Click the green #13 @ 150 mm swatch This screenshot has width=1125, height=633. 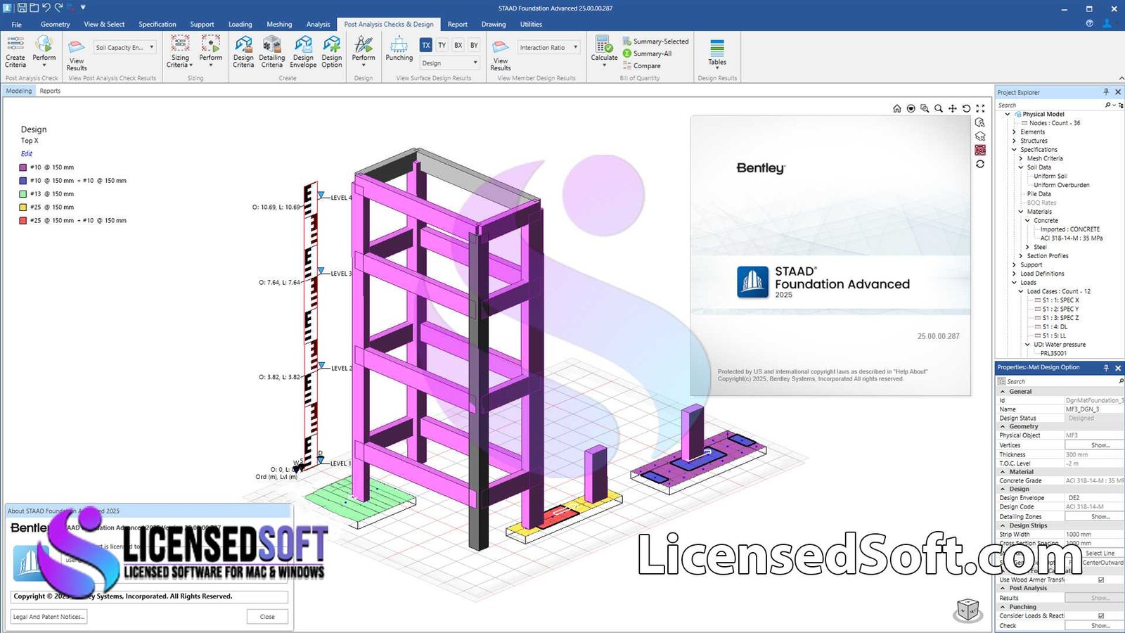[x=23, y=194]
